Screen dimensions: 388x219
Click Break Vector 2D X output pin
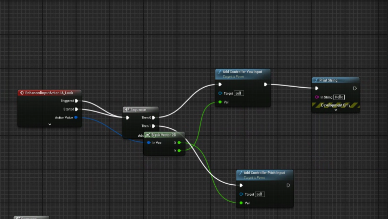click(179, 143)
